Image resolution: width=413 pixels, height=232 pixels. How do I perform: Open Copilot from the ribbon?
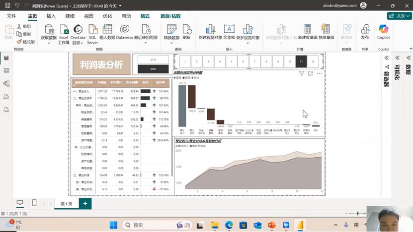[x=383, y=30]
